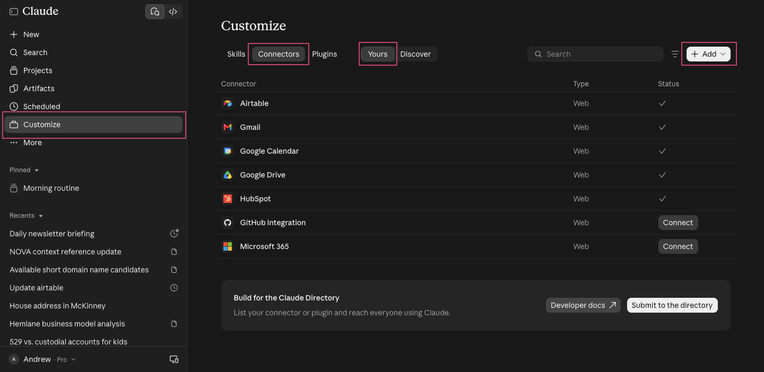This screenshot has width=764, height=372.
Task: Open Daily newsletter briefing chat
Action: [x=52, y=234]
